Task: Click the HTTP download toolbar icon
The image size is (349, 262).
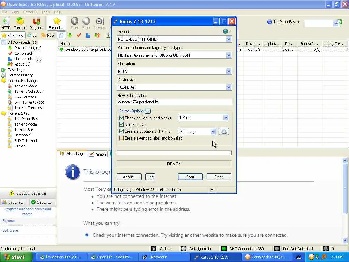Action: [5, 24]
